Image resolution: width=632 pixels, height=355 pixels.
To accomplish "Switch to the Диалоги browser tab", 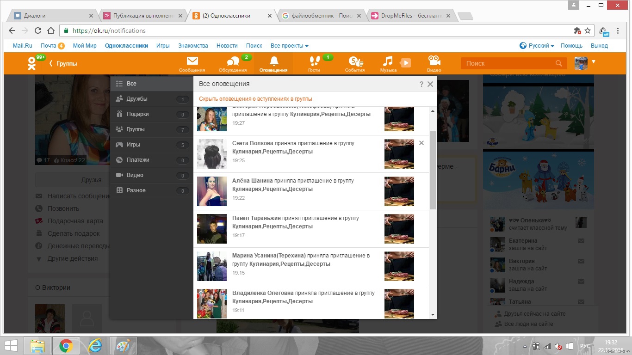I will click(53, 16).
